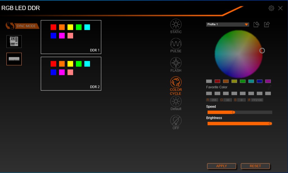This screenshot has width=288, height=173.
Task: Click the hex color code field
Action: coord(257,100)
